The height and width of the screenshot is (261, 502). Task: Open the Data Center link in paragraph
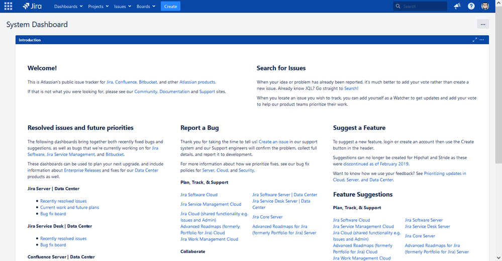click(x=146, y=170)
